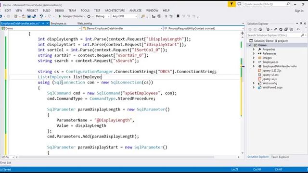Click the editor vertical scrollbar down arrow
This screenshot has width=308, height=173.
coord(243,153)
